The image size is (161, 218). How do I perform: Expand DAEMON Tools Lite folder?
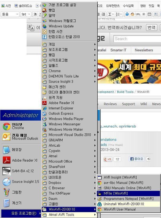(69, 76)
